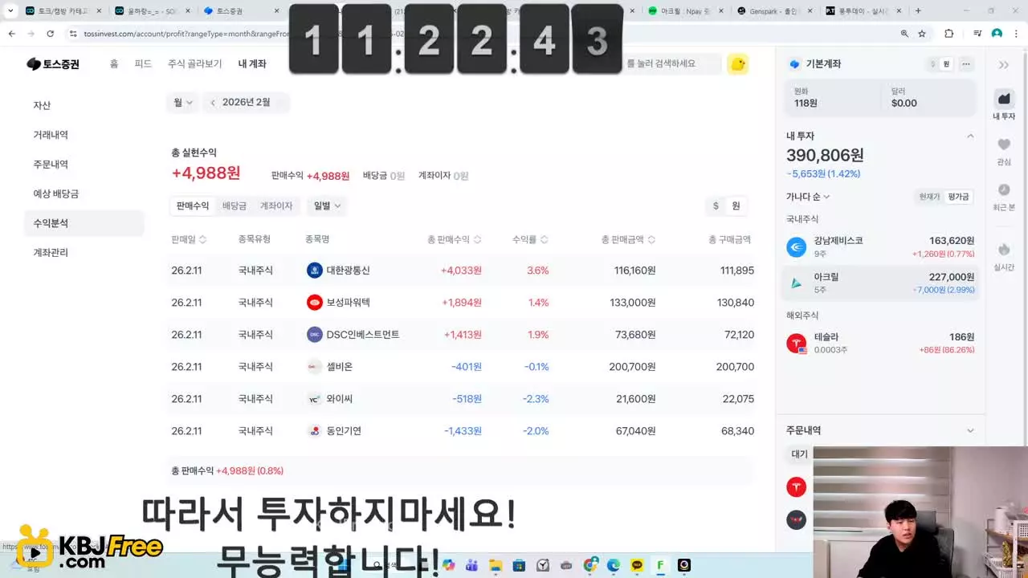This screenshot has height=578, width=1028.
Task: Go to previous month from 2026년 2월
Action: (x=213, y=103)
